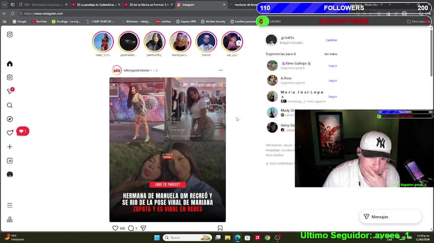Open profile avatar in sidebar
Screen dimensions: 434x243
click(10, 174)
